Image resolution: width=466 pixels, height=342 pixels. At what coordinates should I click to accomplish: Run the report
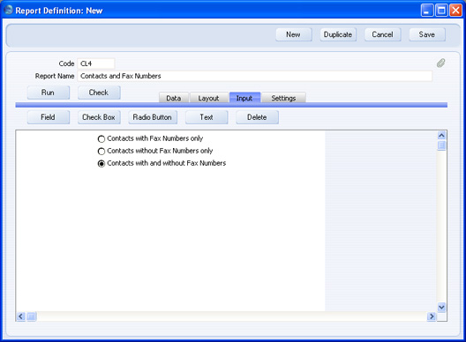tap(49, 93)
